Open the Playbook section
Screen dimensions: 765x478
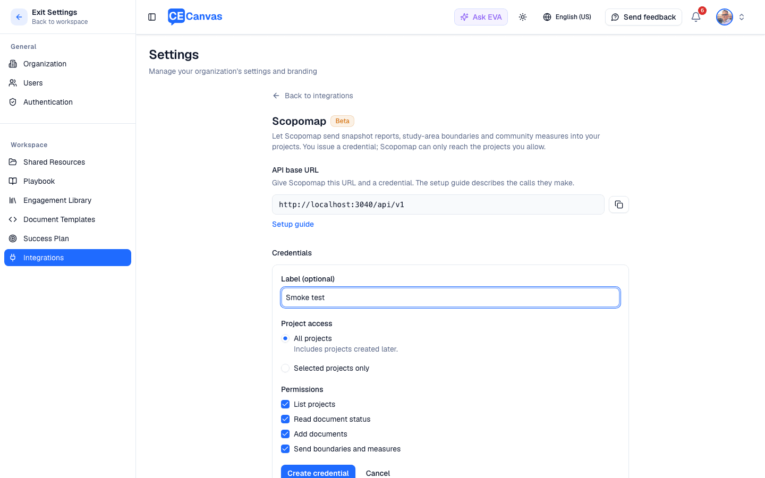coord(67,181)
